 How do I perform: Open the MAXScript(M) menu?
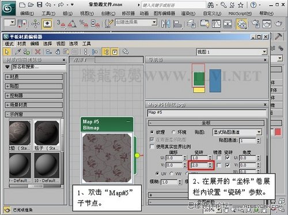(x=240, y=13)
